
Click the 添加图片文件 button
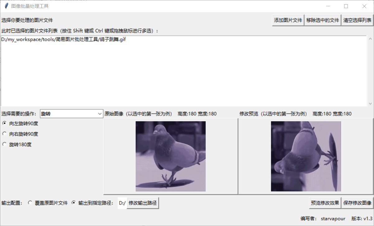click(288, 20)
